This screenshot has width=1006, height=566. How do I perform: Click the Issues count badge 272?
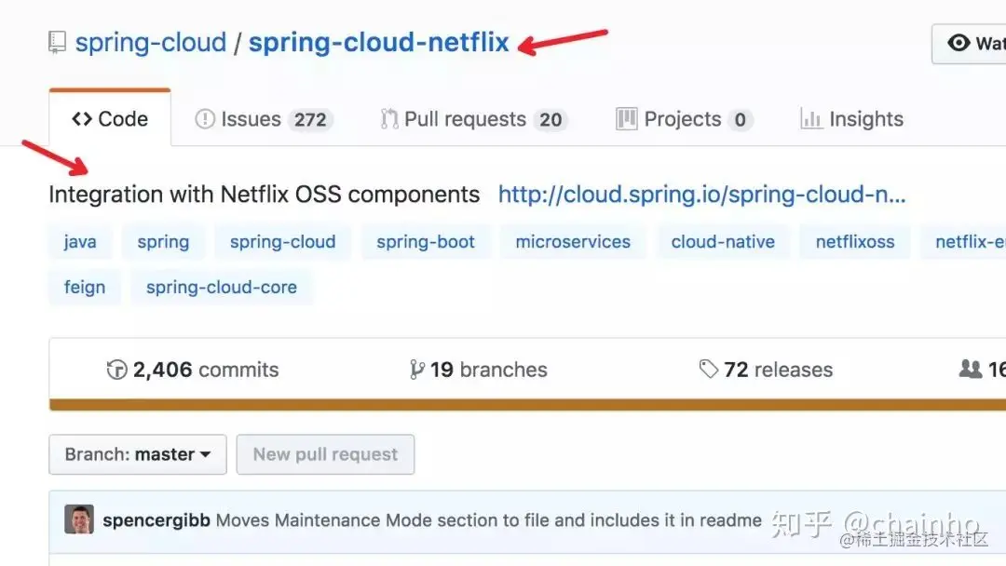[310, 120]
